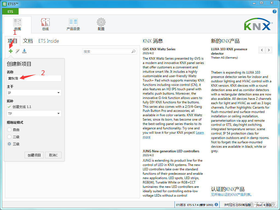The image size is (280, 210).
Task: Click the 组地址格式 label
Action: pos(15,122)
